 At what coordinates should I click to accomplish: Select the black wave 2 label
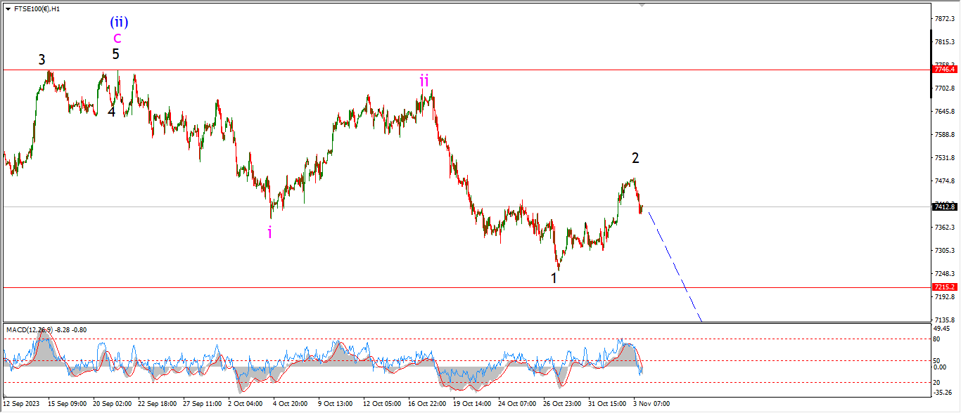click(x=635, y=159)
